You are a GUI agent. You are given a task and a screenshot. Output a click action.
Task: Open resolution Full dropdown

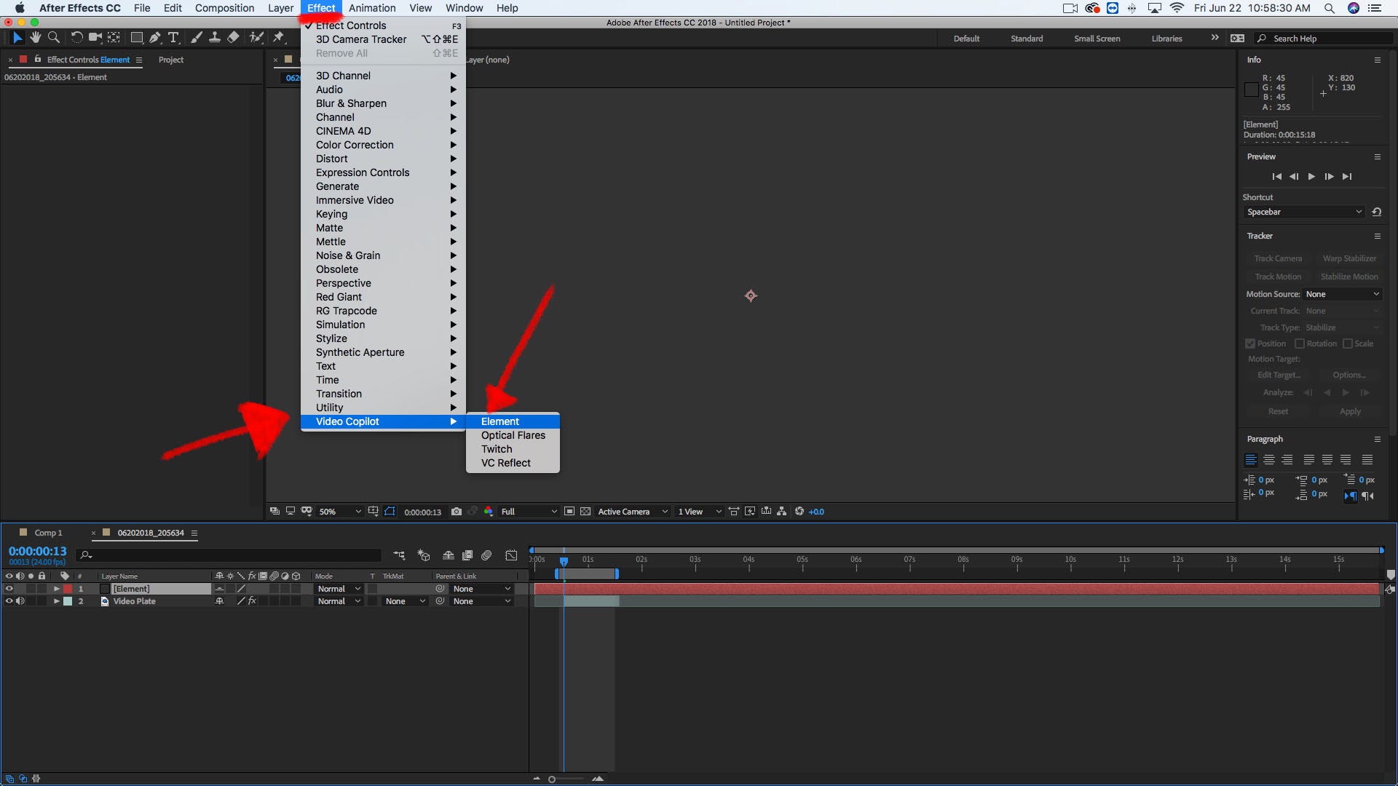tap(529, 512)
